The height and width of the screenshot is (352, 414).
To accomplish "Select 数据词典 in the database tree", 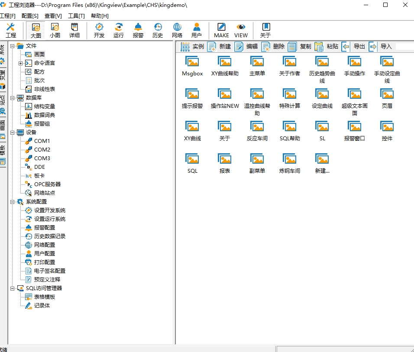I will tap(44, 115).
